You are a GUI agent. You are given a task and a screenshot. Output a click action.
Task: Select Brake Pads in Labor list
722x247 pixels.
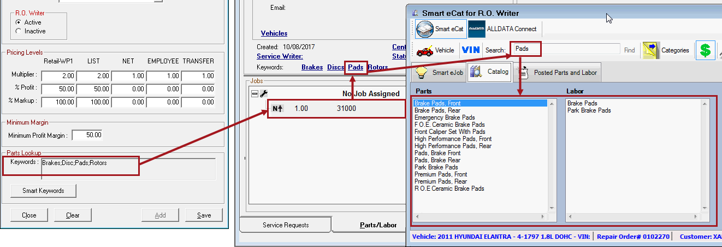click(582, 103)
